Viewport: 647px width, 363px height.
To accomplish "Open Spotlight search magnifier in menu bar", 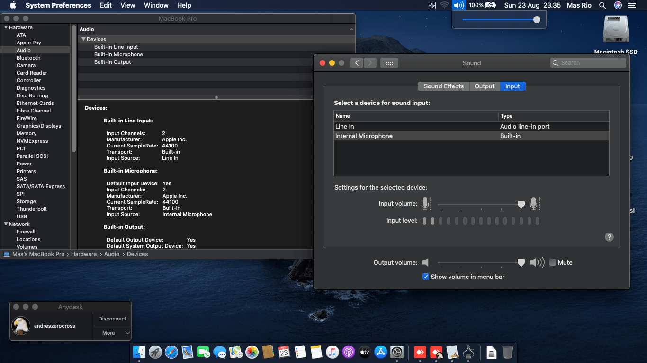I will click(602, 5).
